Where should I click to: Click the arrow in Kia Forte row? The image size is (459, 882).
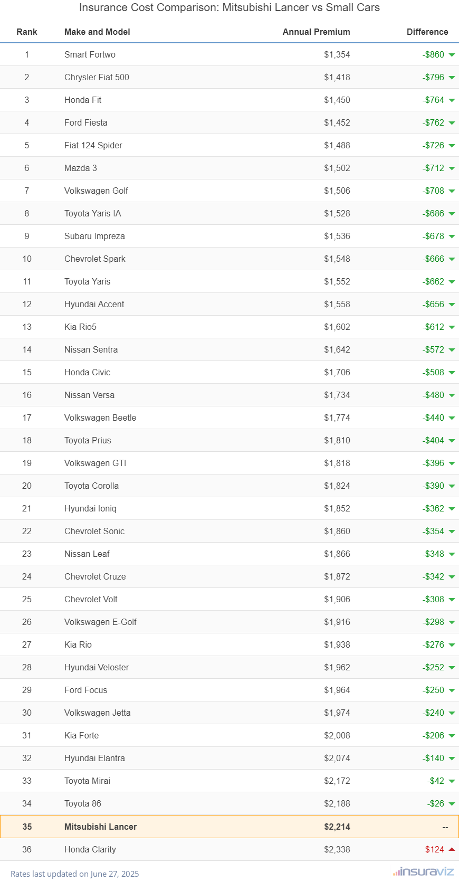(452, 736)
